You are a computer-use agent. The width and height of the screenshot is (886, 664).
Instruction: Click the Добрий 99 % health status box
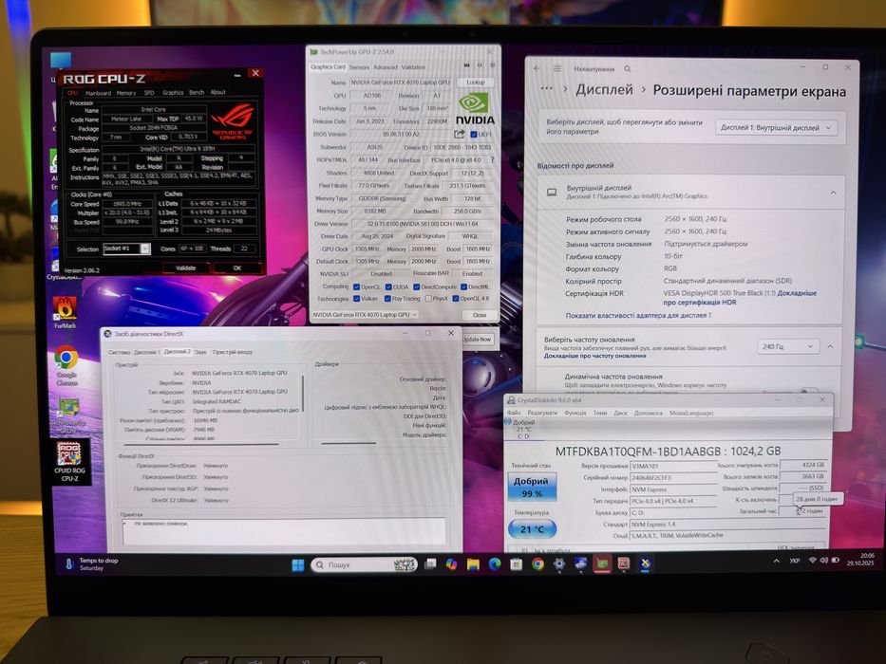tap(531, 487)
